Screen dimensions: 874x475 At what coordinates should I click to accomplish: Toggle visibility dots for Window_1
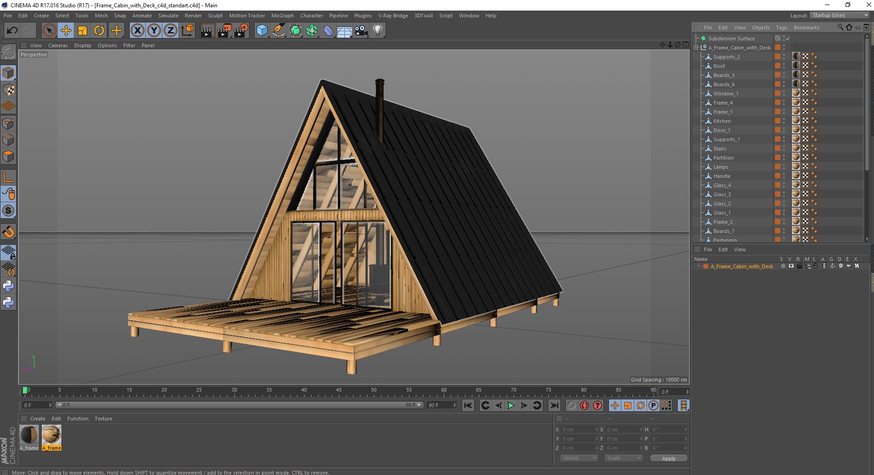pos(784,94)
